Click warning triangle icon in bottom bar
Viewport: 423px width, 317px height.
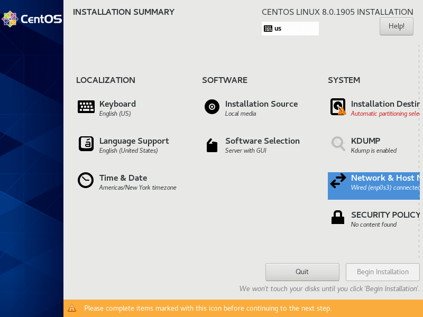[x=72, y=308]
